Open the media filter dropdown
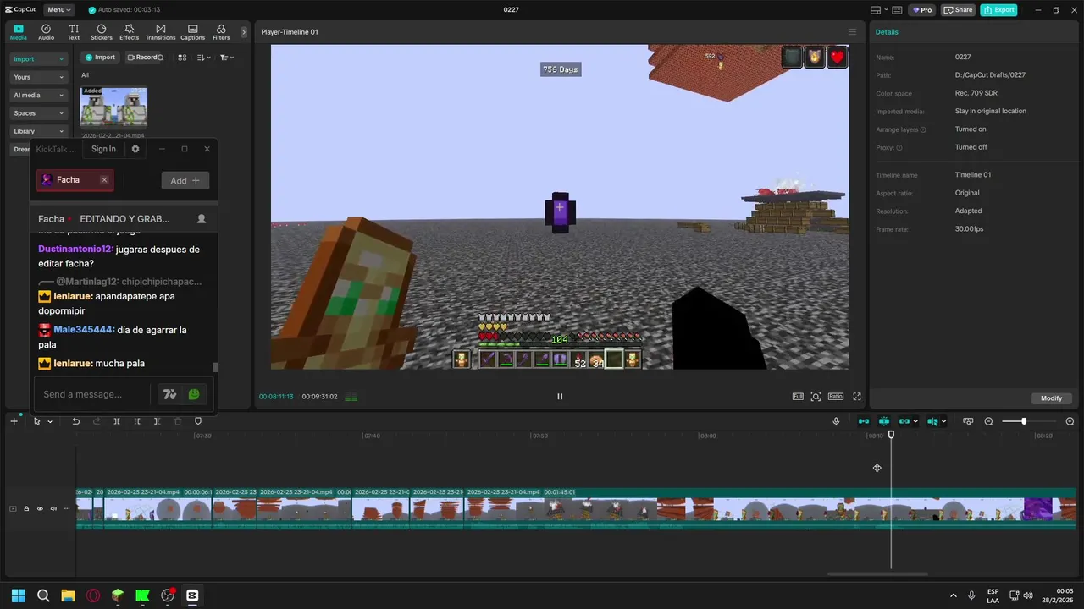 point(226,58)
